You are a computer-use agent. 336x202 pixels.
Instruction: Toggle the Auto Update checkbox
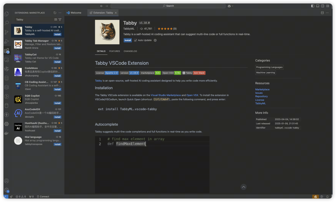[x=135, y=40]
